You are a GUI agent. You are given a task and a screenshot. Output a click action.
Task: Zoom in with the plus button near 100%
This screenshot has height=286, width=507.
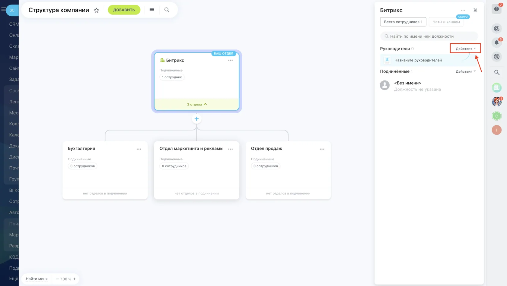75,279
